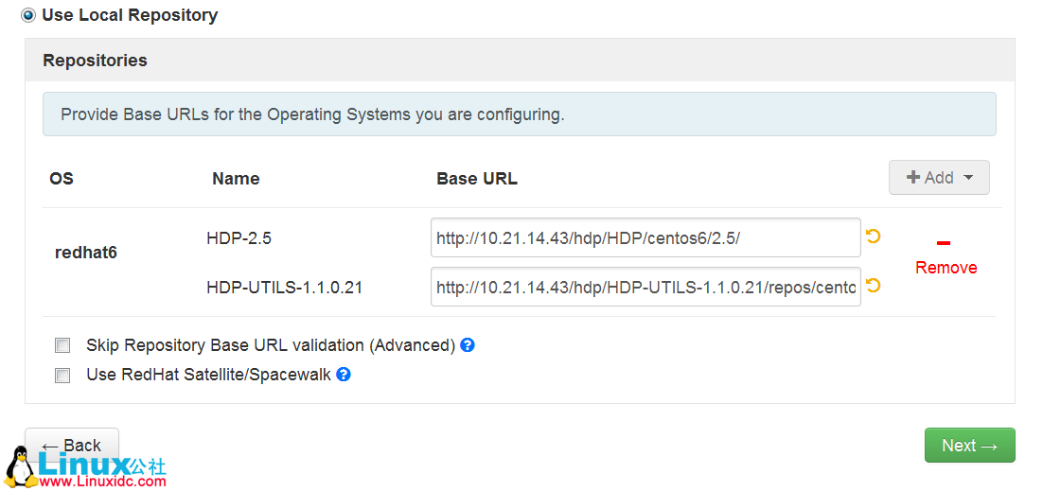Select the Use Local Repository radio button
Screen dimensions: 1043x491
point(28,15)
